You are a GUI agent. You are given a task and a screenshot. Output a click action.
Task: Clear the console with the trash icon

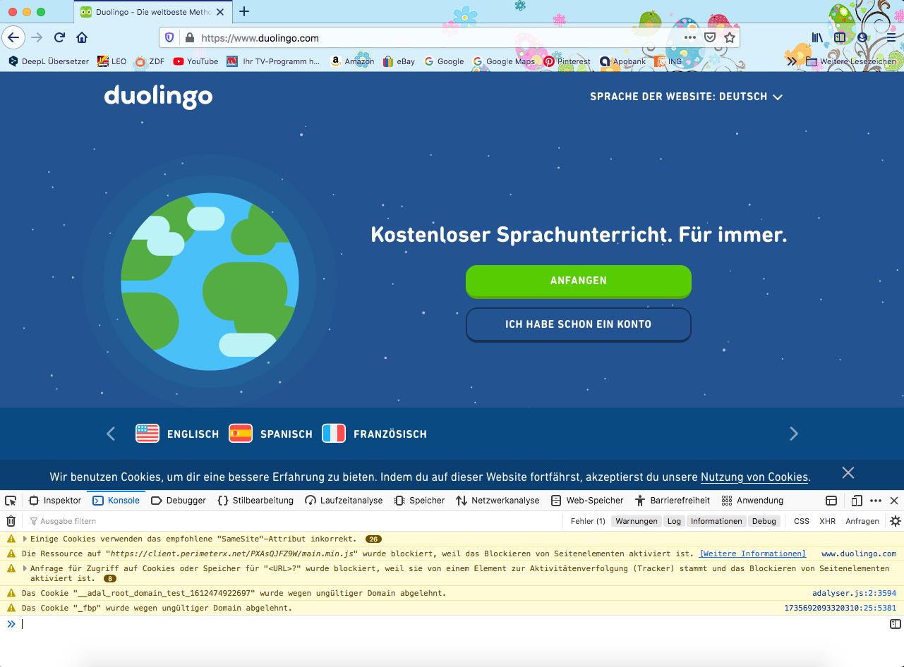click(11, 521)
